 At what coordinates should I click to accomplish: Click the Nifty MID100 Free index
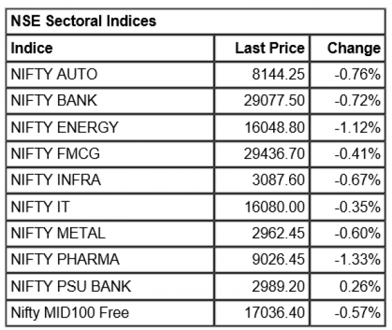point(70,313)
